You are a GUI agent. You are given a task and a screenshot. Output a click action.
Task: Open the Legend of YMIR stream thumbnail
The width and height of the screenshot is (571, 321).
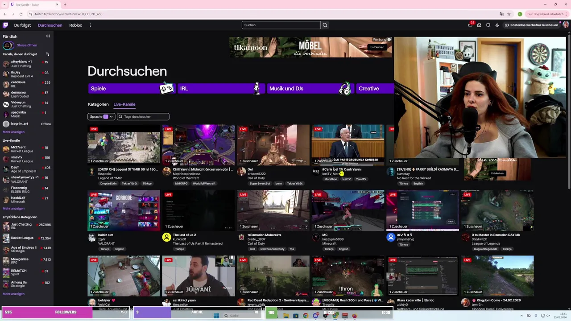[124, 145]
